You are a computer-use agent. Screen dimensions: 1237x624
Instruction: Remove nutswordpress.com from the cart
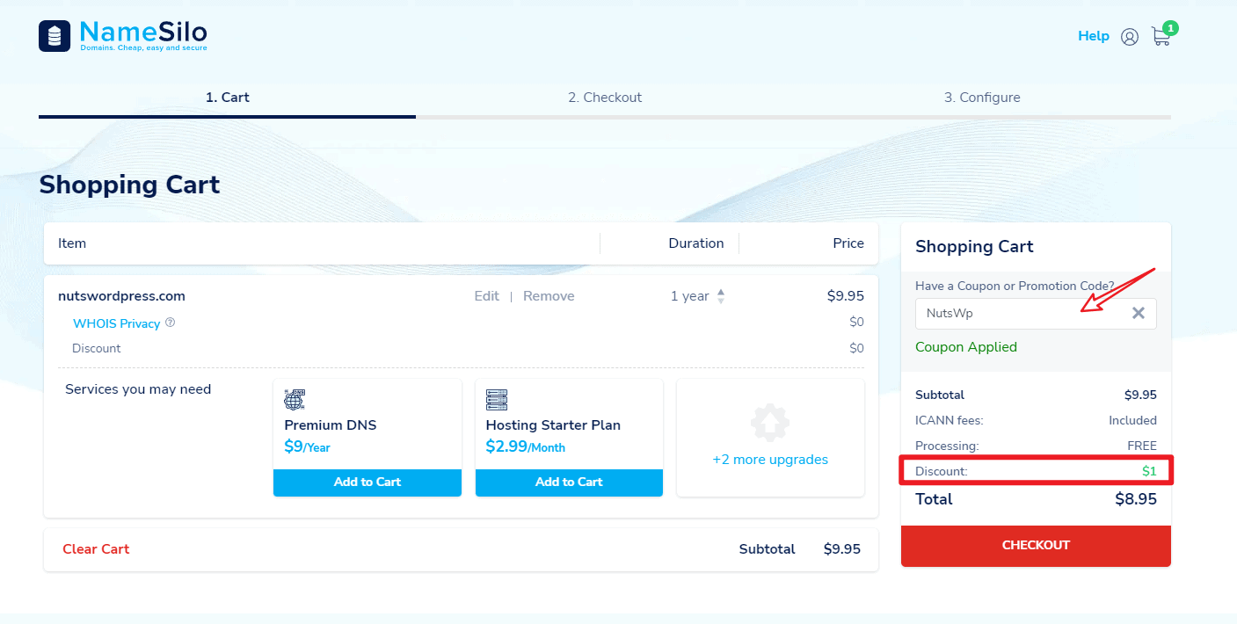click(x=549, y=296)
